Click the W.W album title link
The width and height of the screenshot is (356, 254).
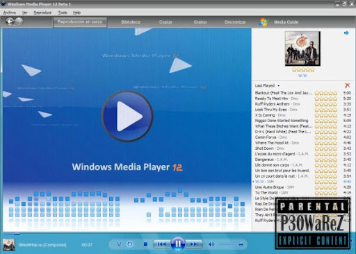(x=302, y=76)
